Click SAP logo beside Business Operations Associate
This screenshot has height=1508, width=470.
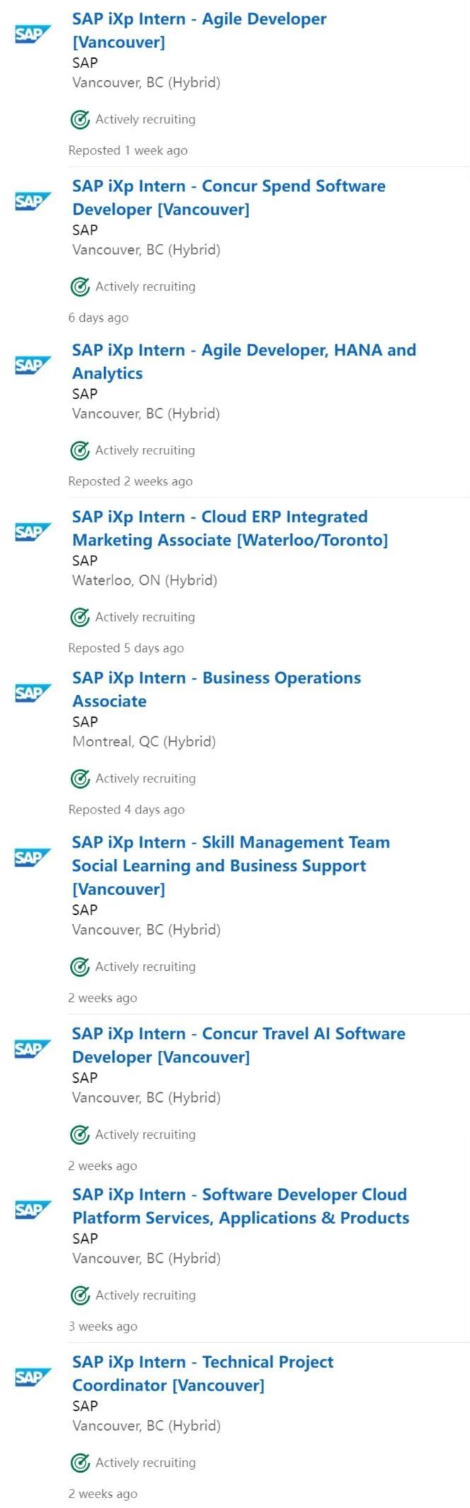tap(33, 692)
